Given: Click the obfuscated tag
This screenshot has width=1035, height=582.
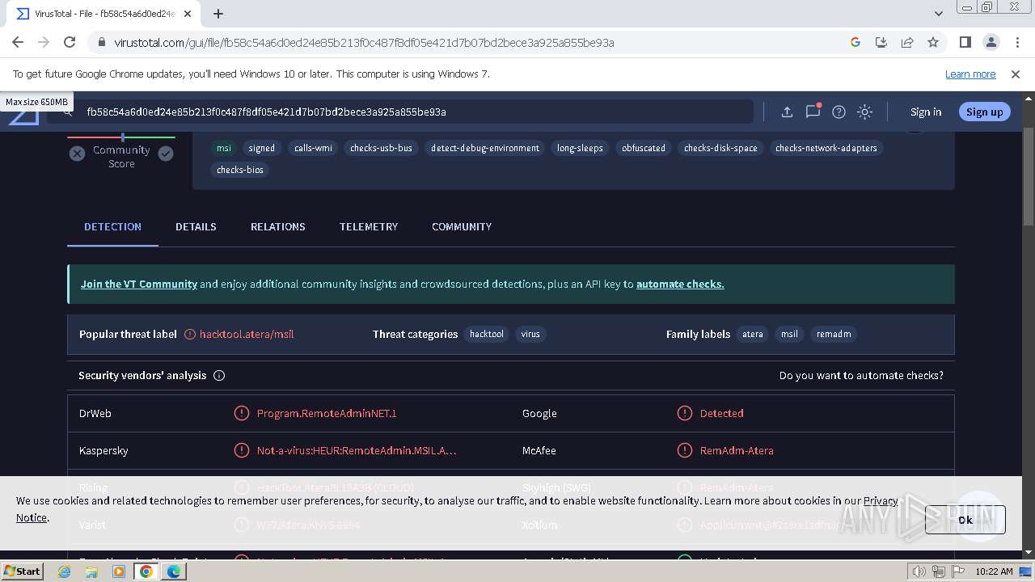Looking at the screenshot, I should [x=644, y=148].
